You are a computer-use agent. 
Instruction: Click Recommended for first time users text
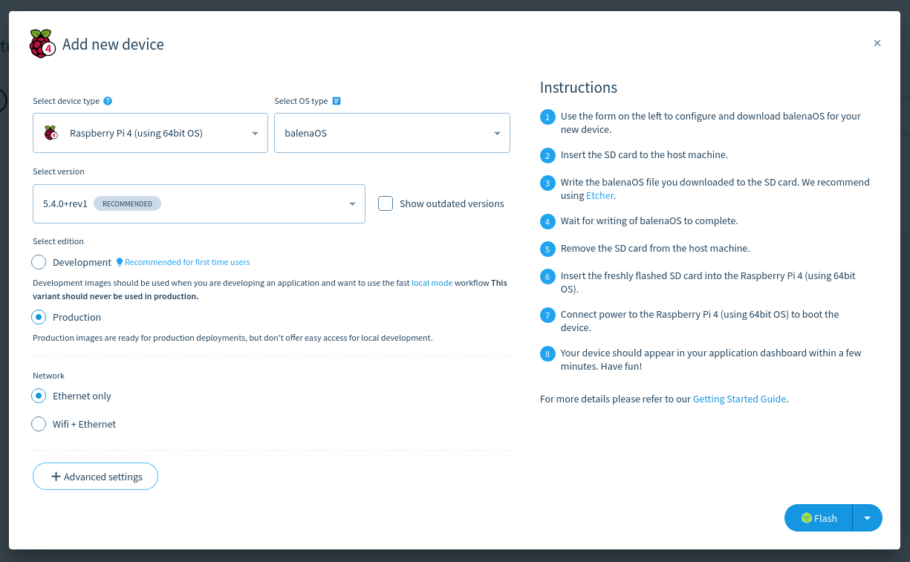(x=187, y=262)
